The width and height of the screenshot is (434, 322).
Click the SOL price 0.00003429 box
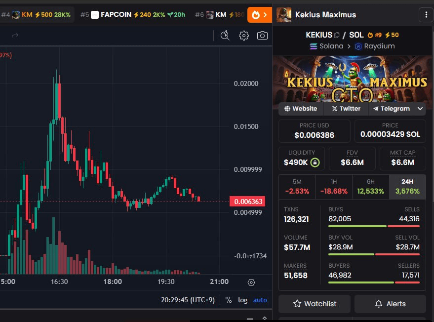pyautogui.click(x=390, y=131)
